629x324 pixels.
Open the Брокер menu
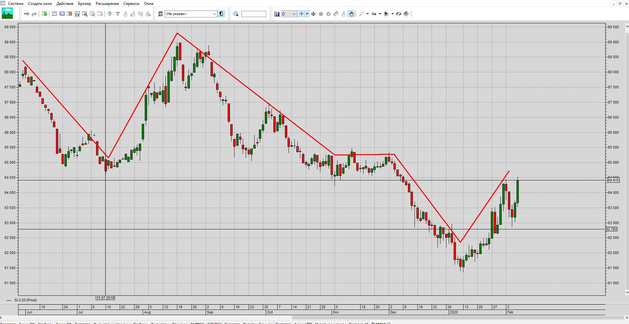tap(85, 4)
